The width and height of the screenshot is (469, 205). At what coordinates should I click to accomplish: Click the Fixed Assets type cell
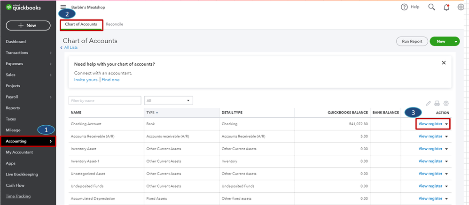(x=156, y=198)
